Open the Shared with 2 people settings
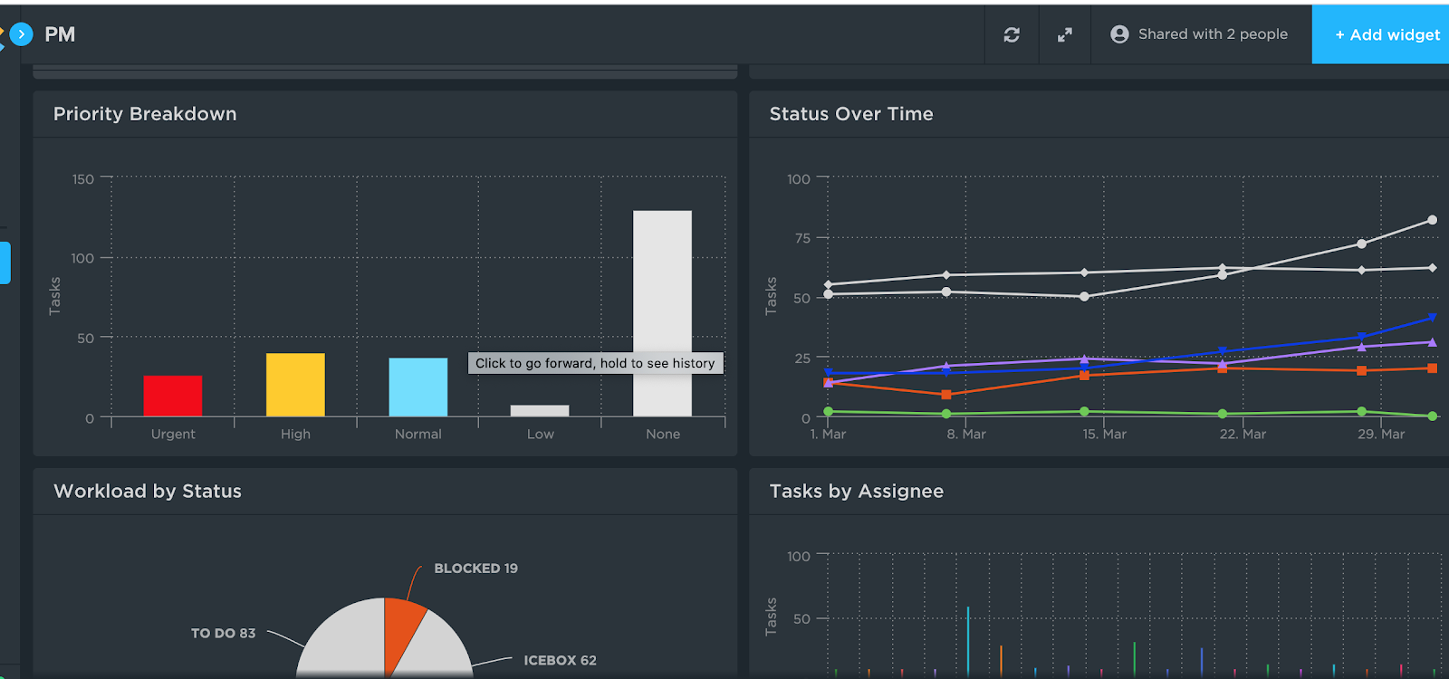The height and width of the screenshot is (679, 1449). click(1199, 34)
